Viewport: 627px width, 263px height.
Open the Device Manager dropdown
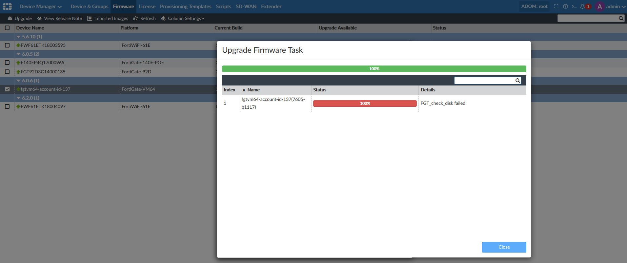40,7
